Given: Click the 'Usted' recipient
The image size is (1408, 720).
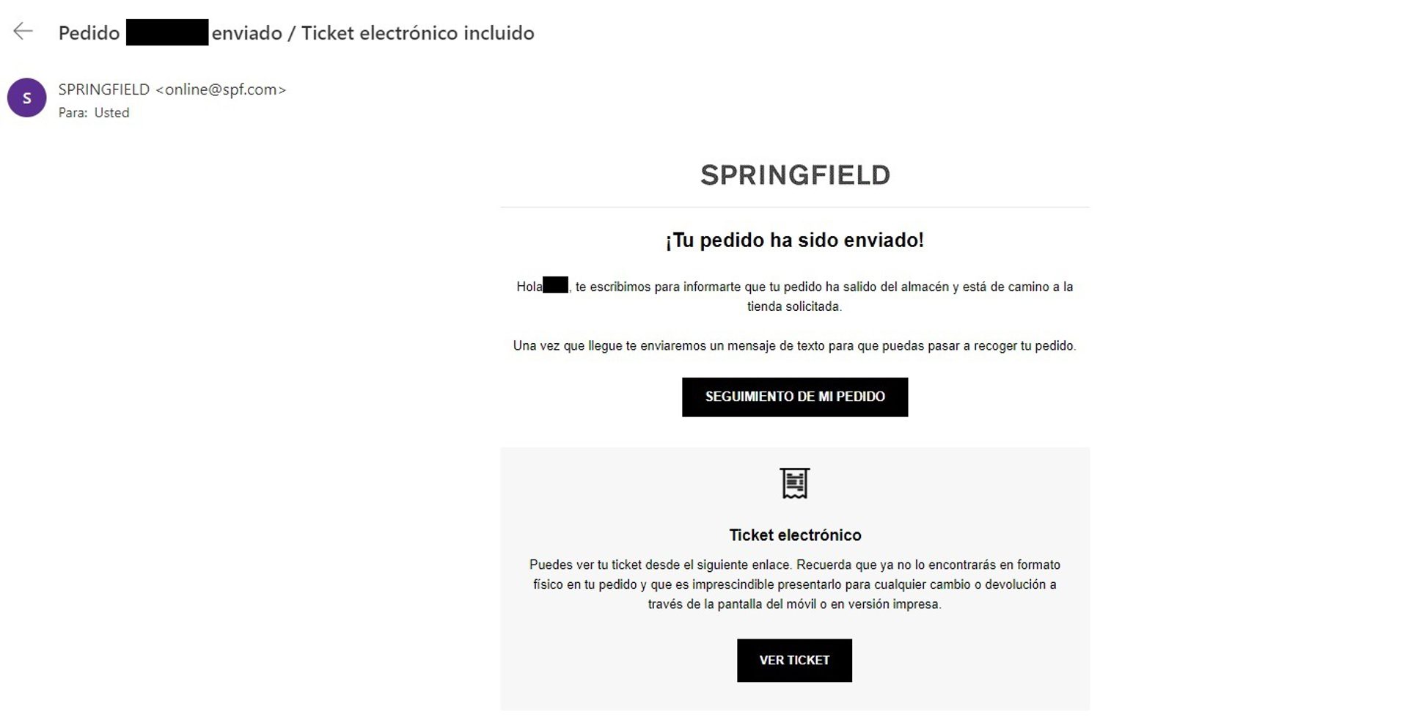Looking at the screenshot, I should (111, 113).
